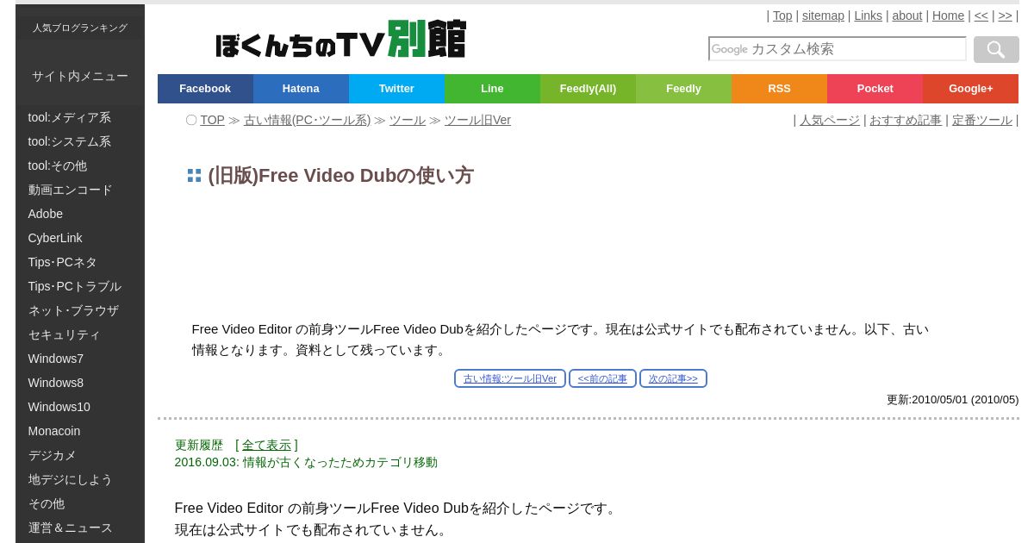
Task: Share on Google+ button
Action: [x=970, y=89]
